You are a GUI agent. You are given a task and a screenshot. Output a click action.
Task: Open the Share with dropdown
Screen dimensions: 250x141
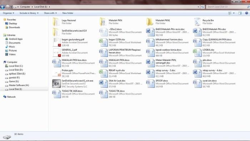click(x=50, y=13)
